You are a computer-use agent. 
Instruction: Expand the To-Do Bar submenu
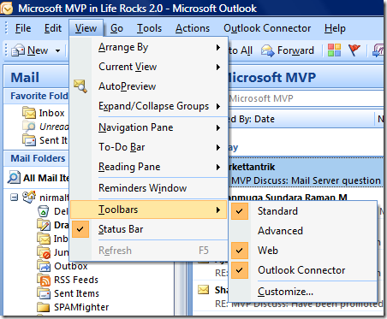click(148, 147)
